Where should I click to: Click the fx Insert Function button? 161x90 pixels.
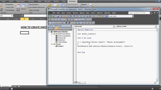[x=22, y=16]
